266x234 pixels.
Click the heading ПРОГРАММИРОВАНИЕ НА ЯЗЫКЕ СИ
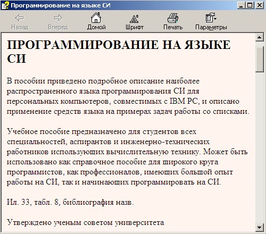click(x=119, y=52)
